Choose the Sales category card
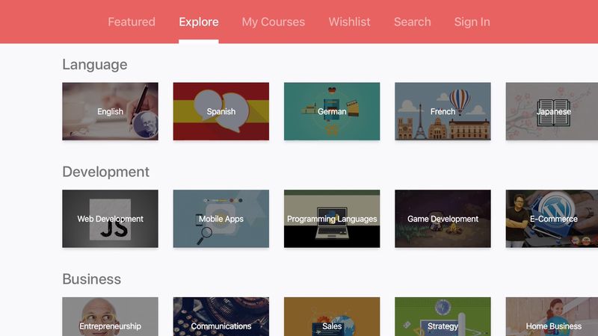Screen dimensions: 598x336 pyautogui.click(x=332, y=317)
